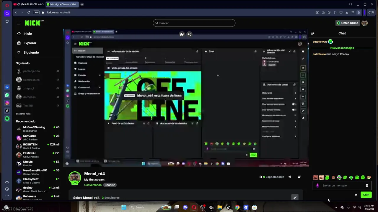The image size is (378, 212).
Task: Open Opera sidebar bookmarks star
Action: tap(7, 21)
